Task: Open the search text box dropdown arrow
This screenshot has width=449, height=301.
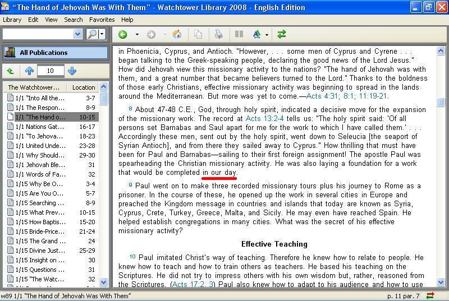Action: [x=77, y=35]
